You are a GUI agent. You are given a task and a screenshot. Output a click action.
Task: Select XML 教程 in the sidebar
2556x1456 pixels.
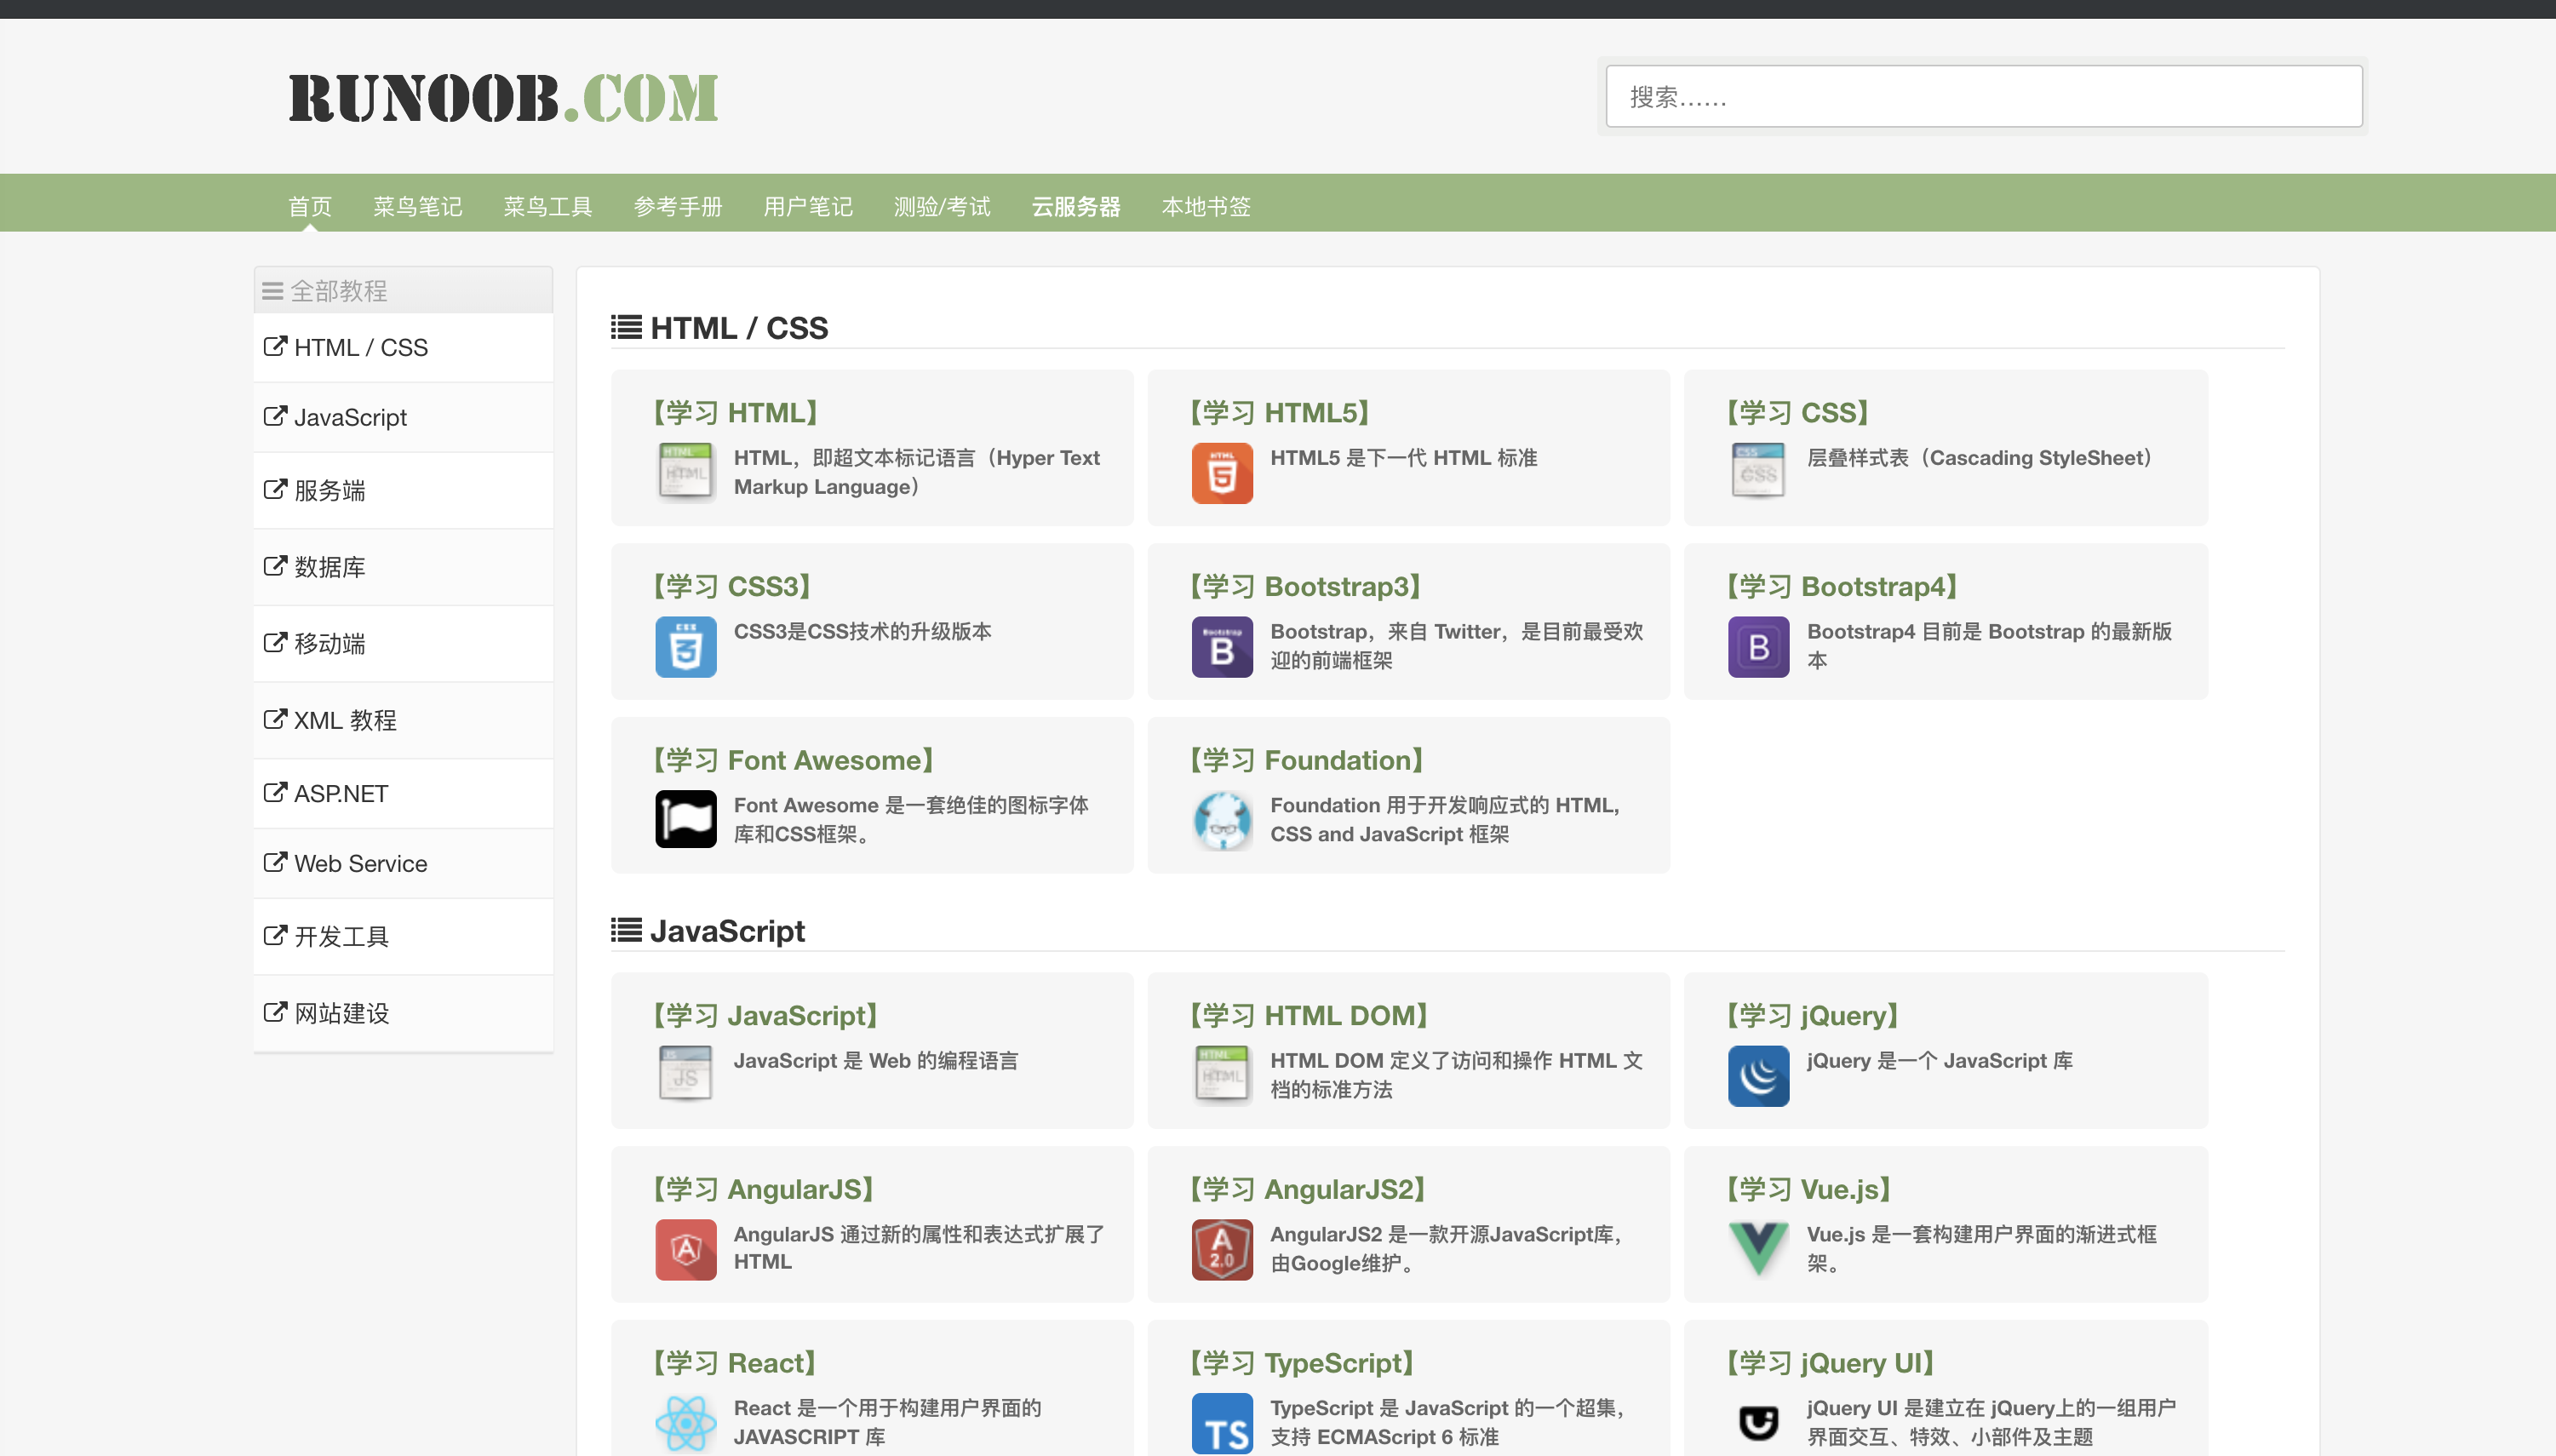pyautogui.click(x=403, y=720)
